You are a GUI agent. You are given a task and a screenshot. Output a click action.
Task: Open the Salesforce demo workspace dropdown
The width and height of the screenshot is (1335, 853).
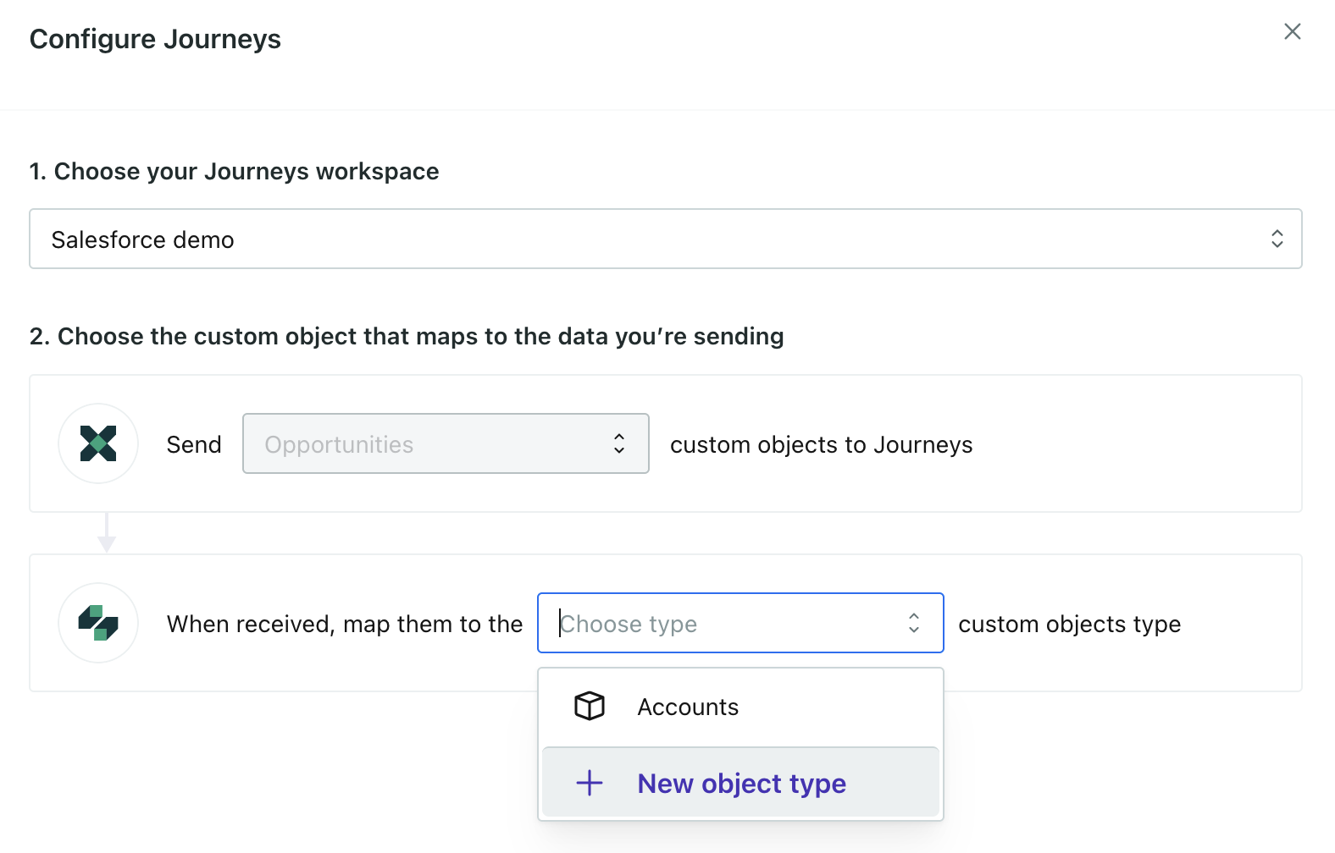coord(666,239)
